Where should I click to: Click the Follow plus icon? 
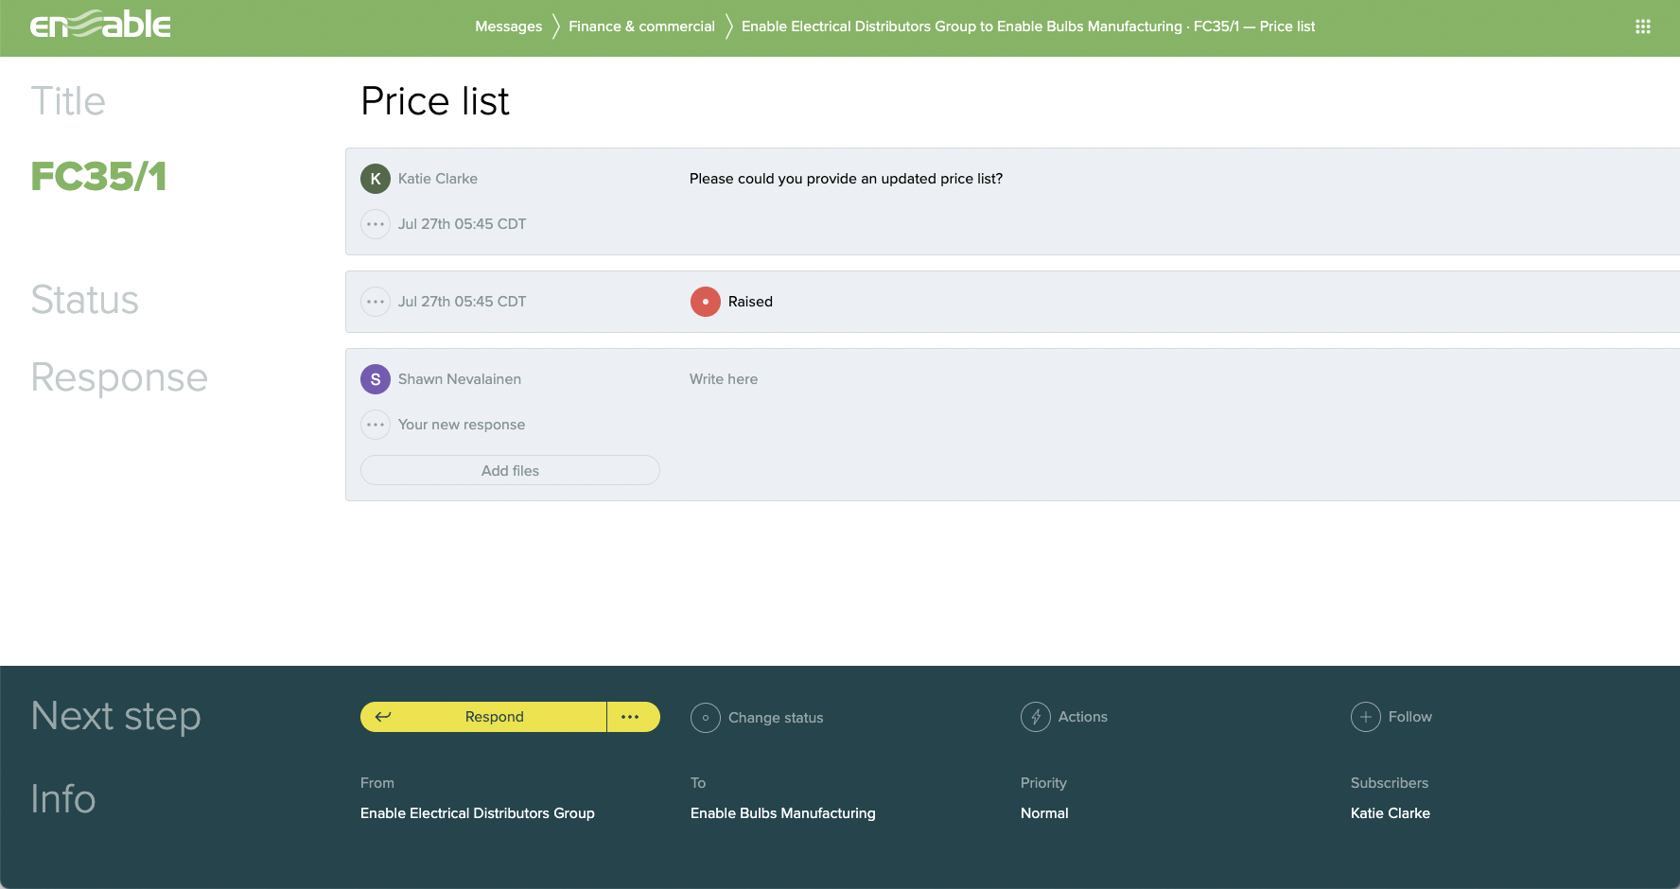pyautogui.click(x=1365, y=717)
